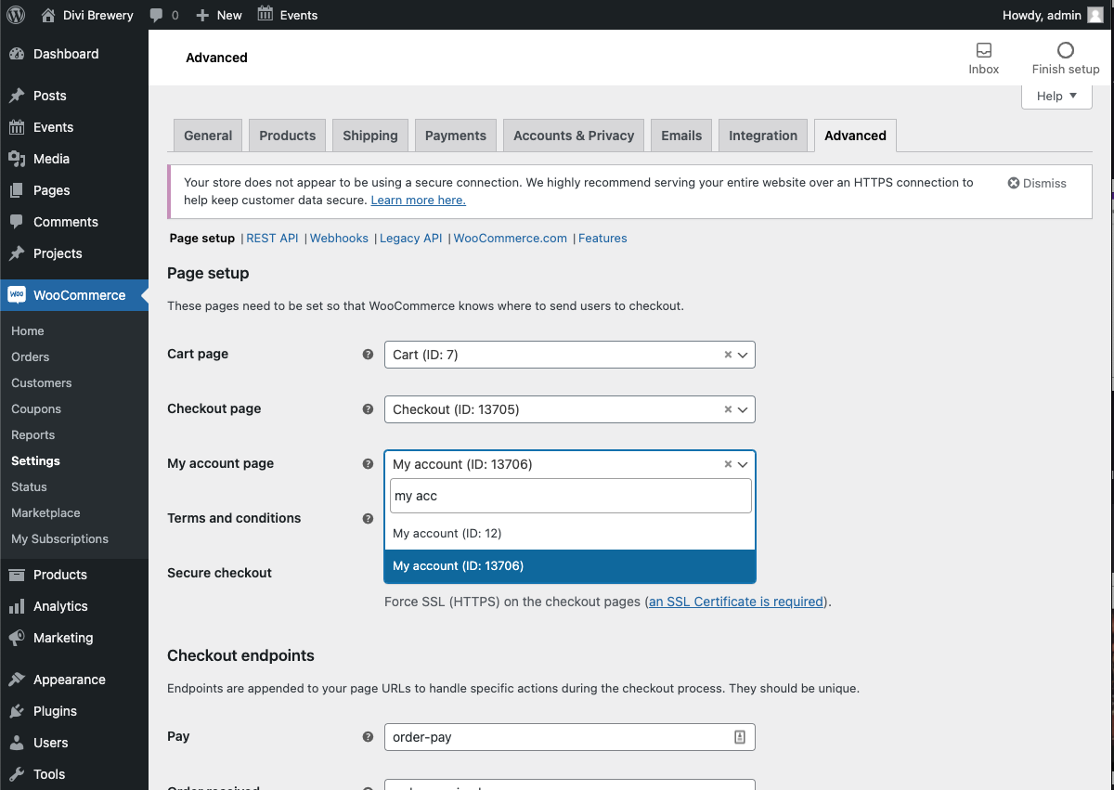Open the Comments menu in the sidebar
This screenshot has width=1114, height=790.
pos(74,222)
